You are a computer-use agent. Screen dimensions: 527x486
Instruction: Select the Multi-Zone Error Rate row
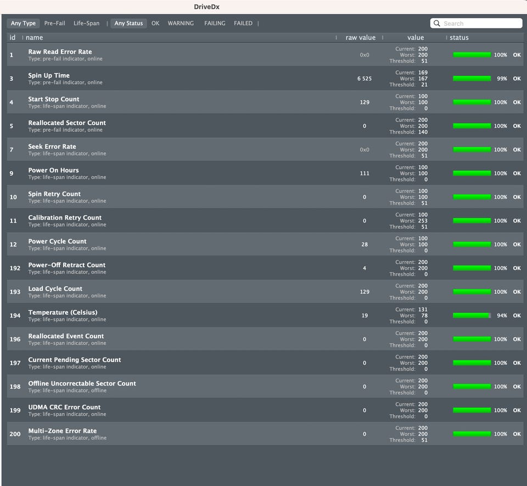(x=265, y=434)
